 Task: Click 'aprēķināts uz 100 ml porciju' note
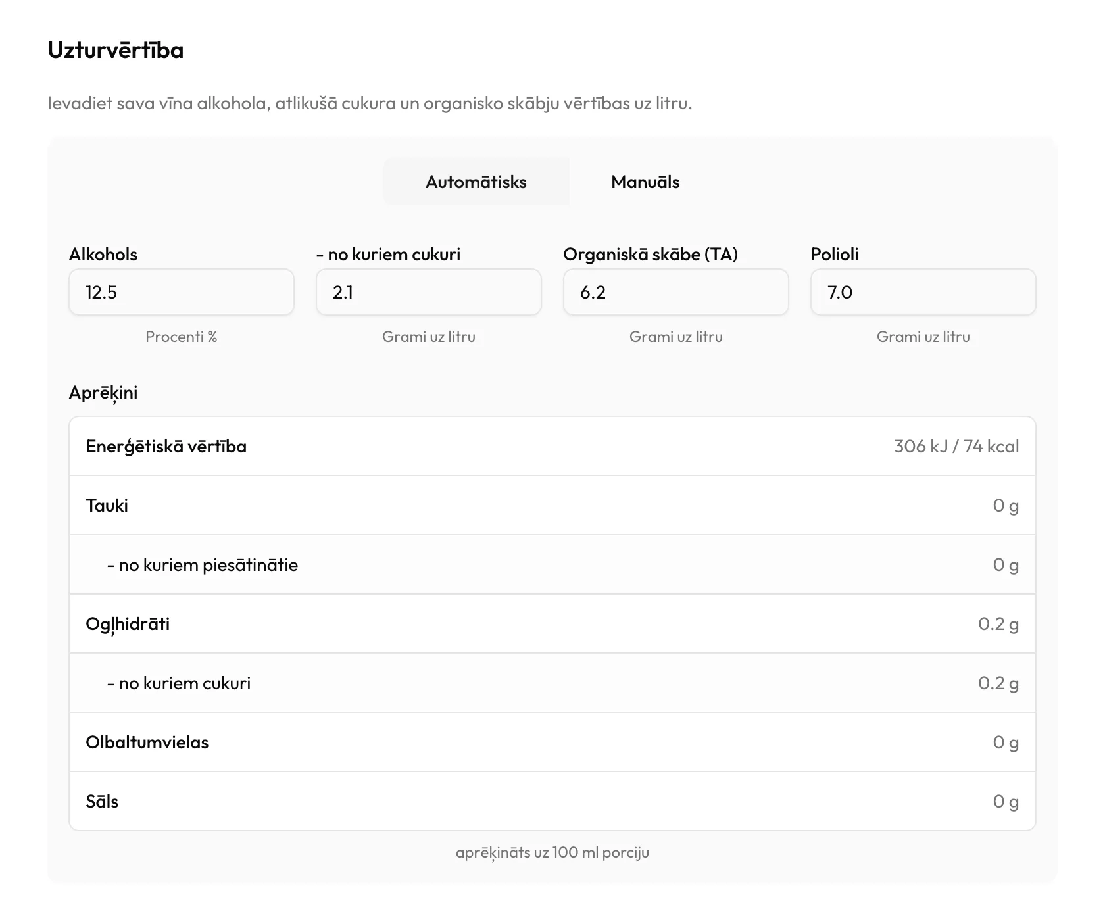pyautogui.click(x=552, y=852)
